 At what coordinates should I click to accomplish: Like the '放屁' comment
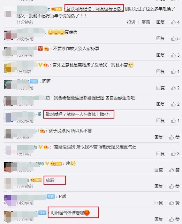pyautogui.click(x=174, y=186)
